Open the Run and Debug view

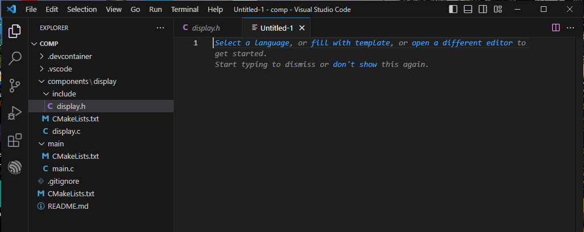point(15,113)
